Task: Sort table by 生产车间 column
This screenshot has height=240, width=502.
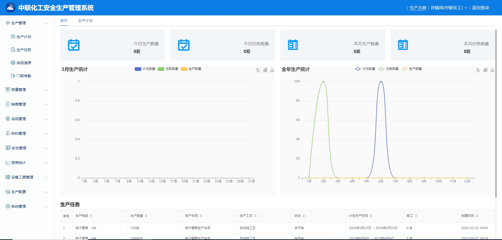Action: click(201, 216)
